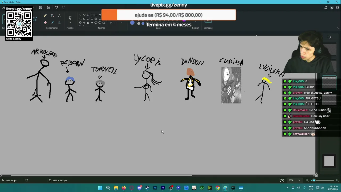Save the drawing with the floppy disk icon

(x=40, y=7)
